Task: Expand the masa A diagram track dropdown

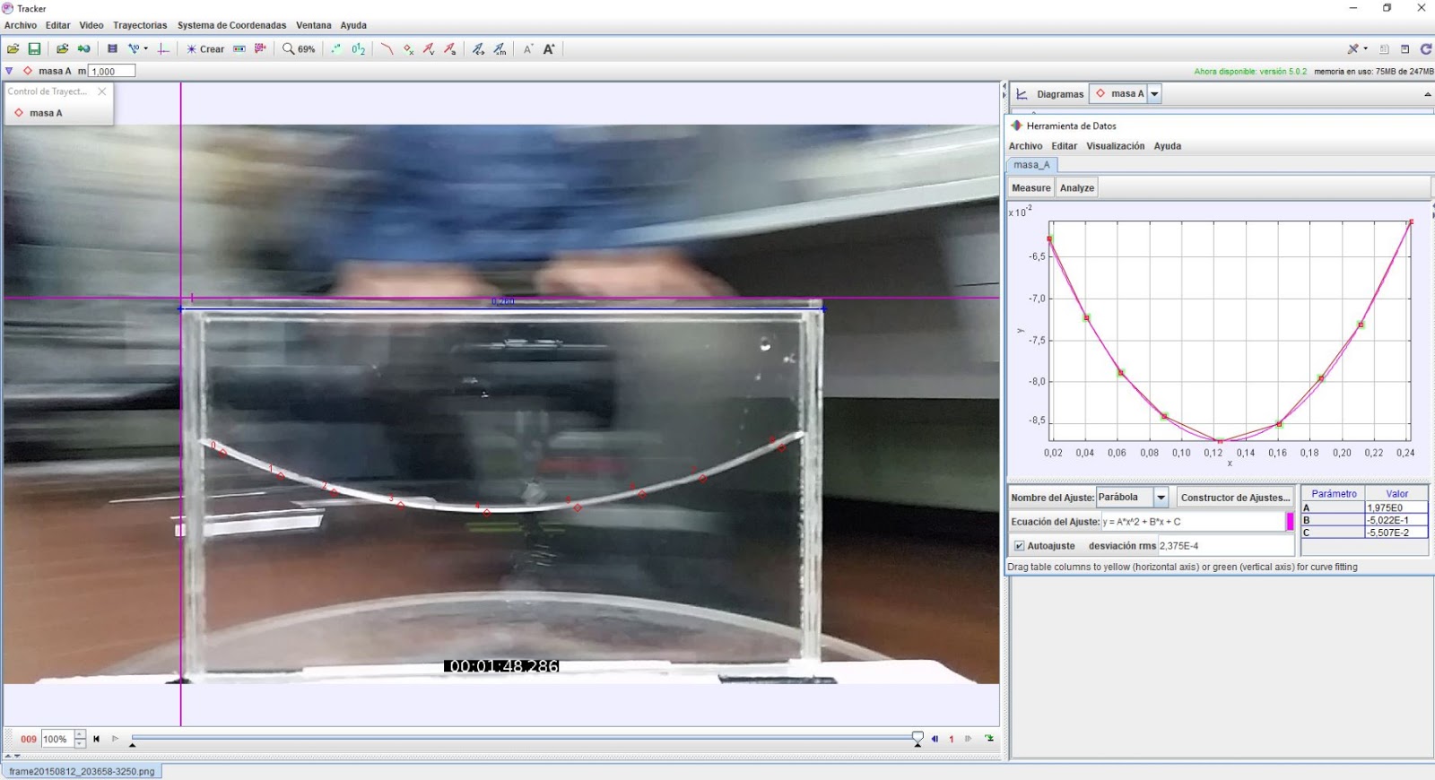Action: 1154,94
